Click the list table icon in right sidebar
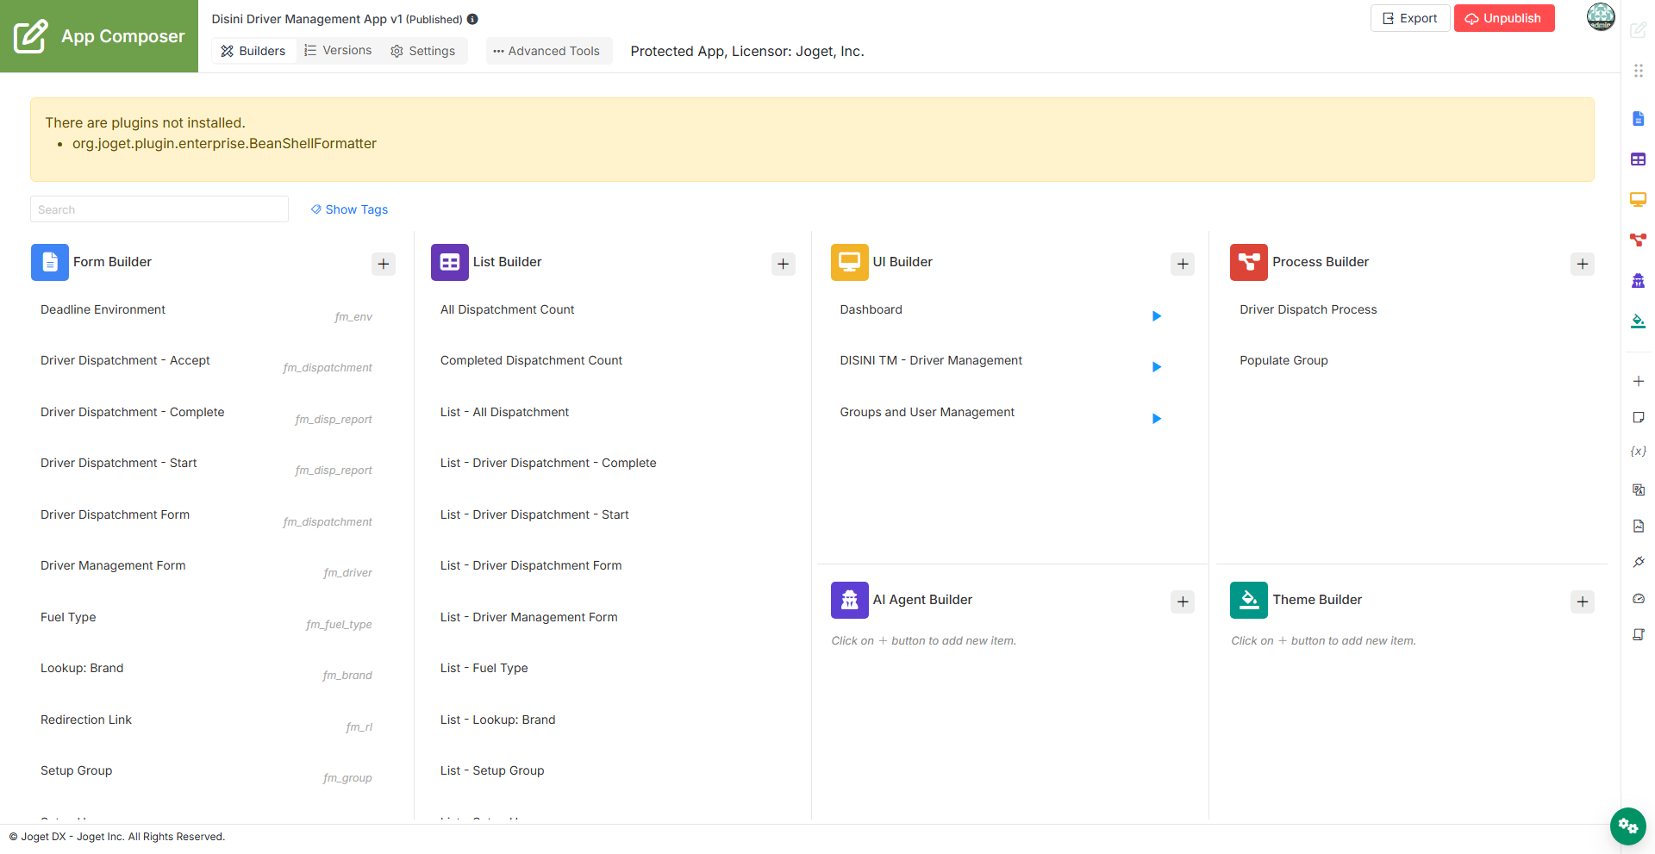The width and height of the screenshot is (1655, 854). click(1639, 159)
